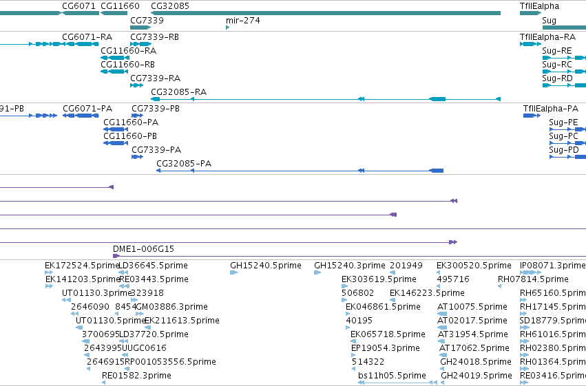This screenshot has width=586, height=386.
Task: Click protein TfIIEalpha-PA
Action: 550,109
